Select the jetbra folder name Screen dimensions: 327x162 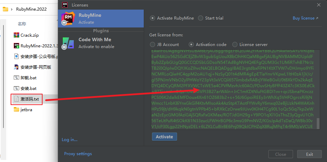(x=26, y=110)
